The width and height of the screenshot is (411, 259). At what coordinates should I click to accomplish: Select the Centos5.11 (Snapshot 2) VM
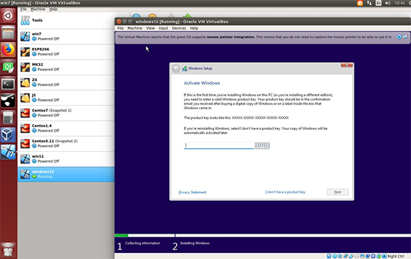[66, 144]
